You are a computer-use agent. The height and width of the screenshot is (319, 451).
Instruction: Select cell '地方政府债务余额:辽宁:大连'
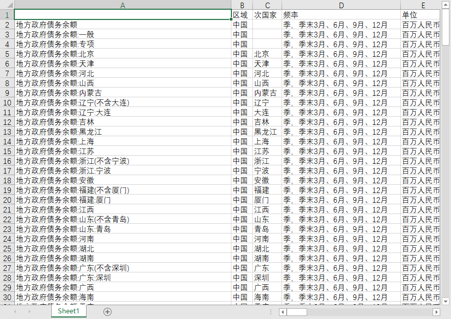123,113
